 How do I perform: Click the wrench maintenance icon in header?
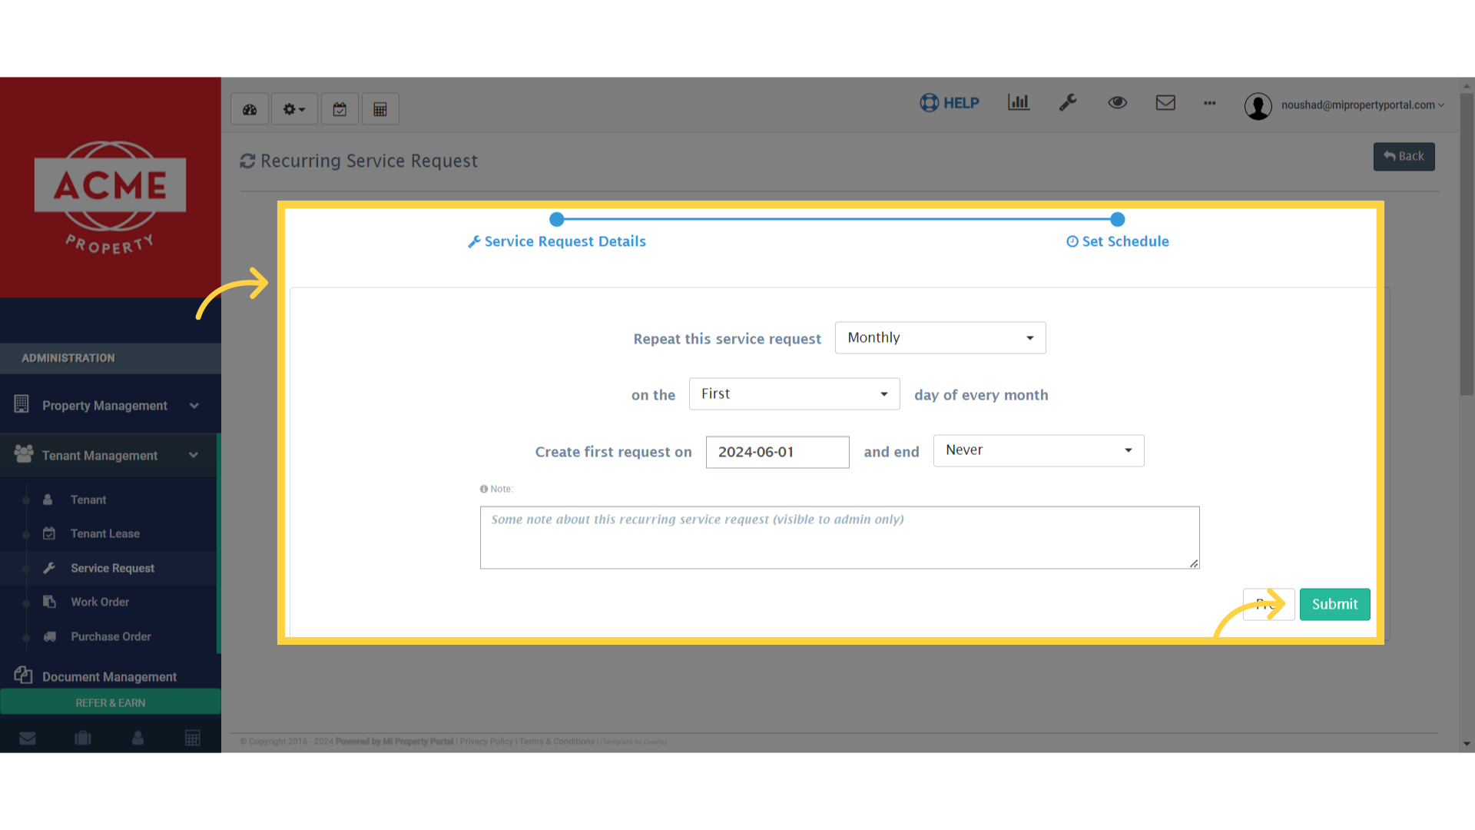click(x=1068, y=102)
